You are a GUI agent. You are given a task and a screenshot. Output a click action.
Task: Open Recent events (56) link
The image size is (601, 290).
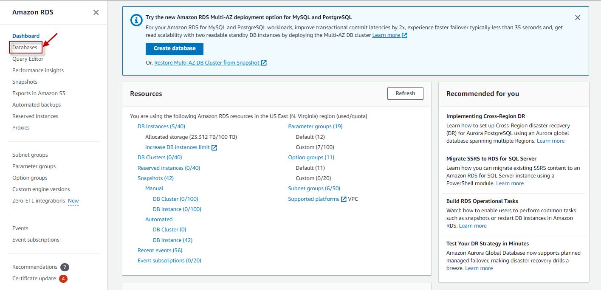coord(160,251)
